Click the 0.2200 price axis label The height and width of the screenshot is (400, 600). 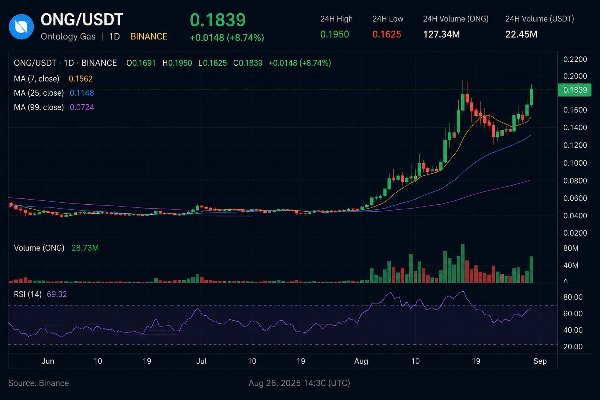(575, 59)
